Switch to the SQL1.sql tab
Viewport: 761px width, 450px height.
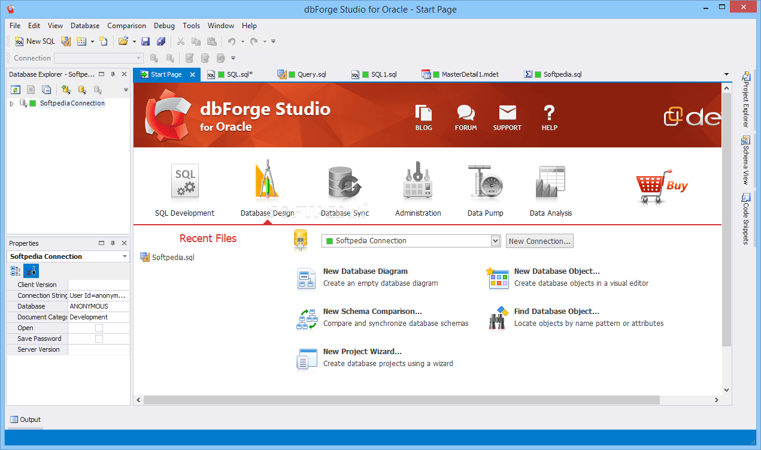(x=374, y=74)
